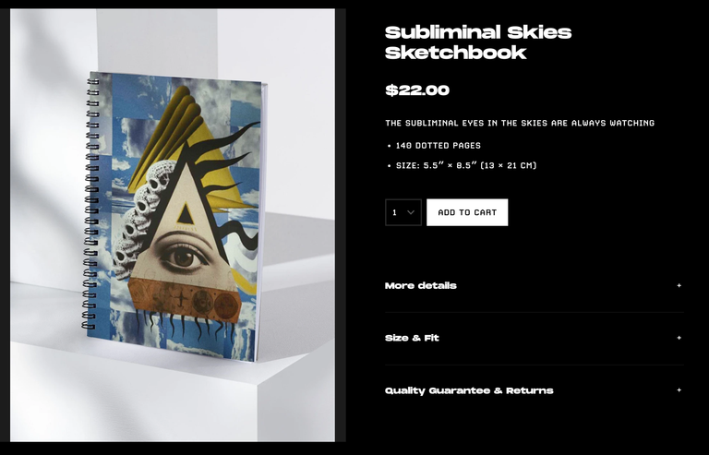Click the eye illustration on the sketchbook cover
Image resolution: width=709 pixels, height=455 pixels.
coord(185,257)
